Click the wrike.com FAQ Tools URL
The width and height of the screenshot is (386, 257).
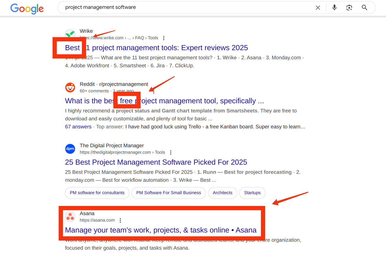(119, 38)
